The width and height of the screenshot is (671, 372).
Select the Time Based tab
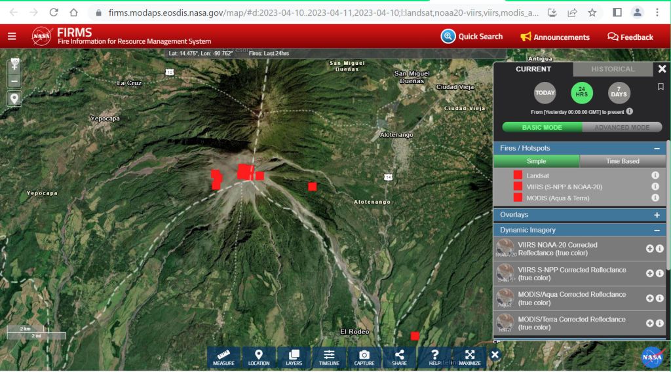pyautogui.click(x=623, y=161)
